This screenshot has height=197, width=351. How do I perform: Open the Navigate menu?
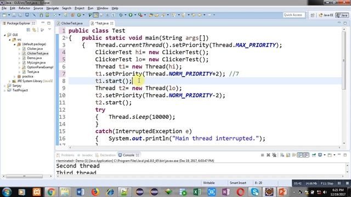tap(53, 8)
